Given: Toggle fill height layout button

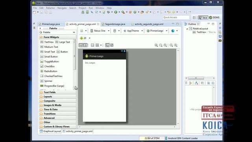Looking at the screenshot, I should 85,45.
